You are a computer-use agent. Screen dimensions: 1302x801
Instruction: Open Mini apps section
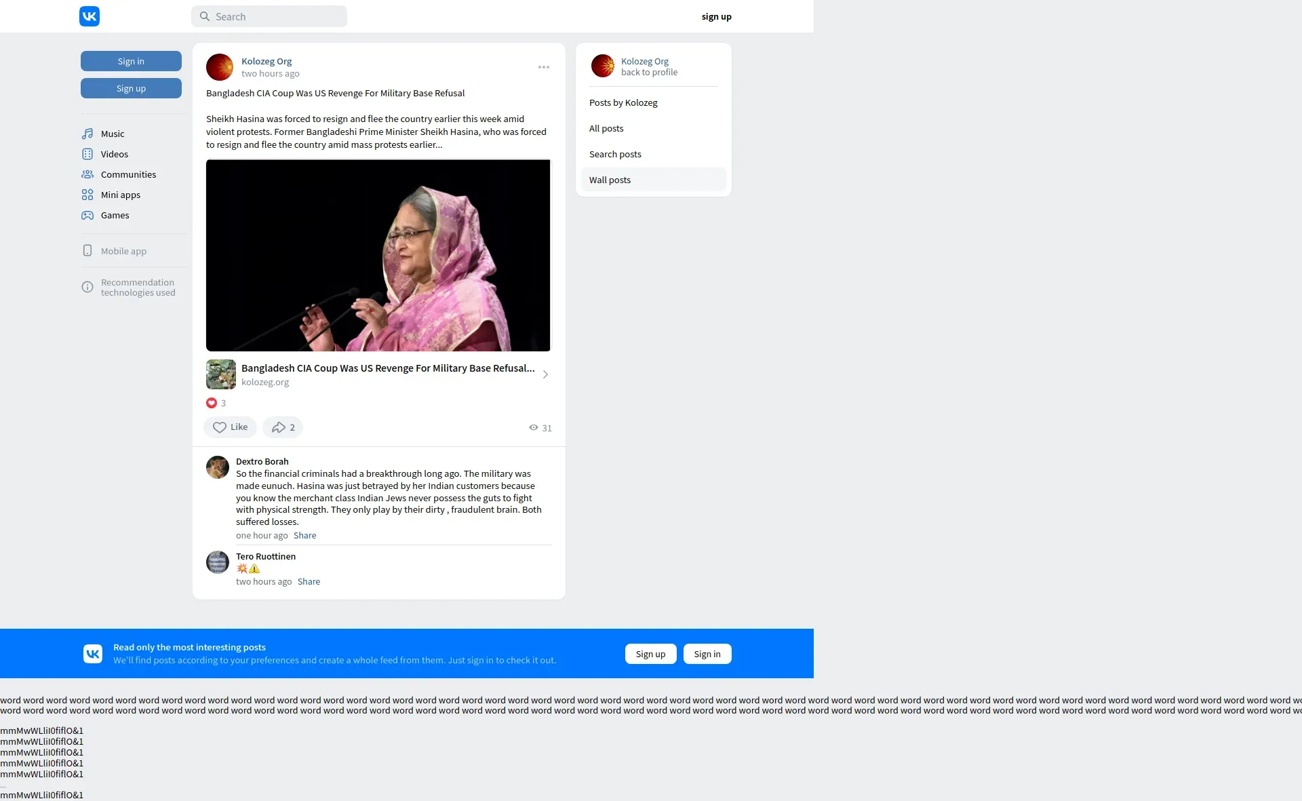[x=120, y=195]
